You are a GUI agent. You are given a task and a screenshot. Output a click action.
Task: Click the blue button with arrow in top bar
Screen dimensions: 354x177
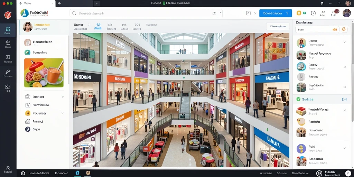[x=276, y=13]
